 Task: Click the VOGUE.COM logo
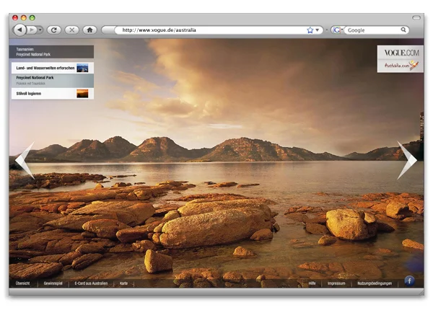(x=400, y=53)
